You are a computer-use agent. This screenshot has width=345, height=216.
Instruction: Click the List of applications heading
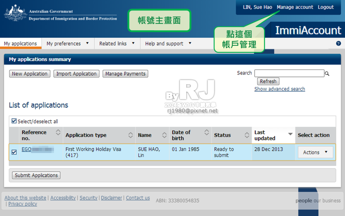click(38, 105)
